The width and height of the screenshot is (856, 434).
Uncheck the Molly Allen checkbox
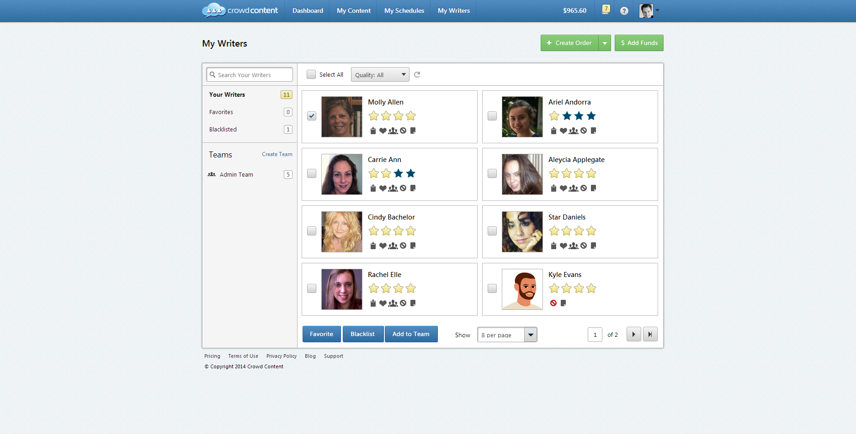312,116
